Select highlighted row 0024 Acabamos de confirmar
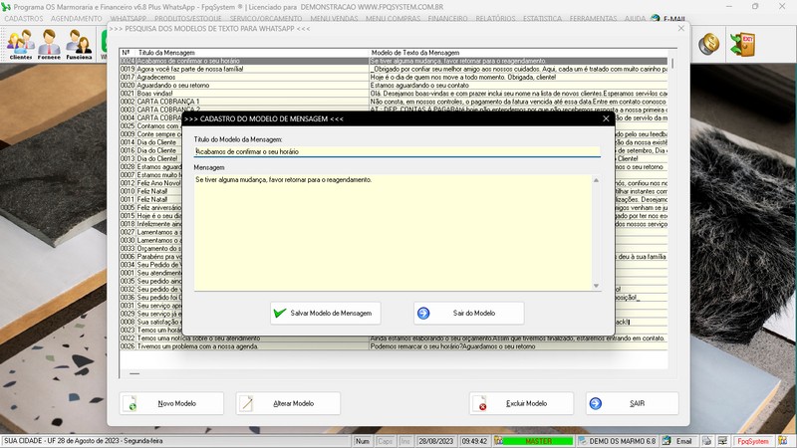Viewport: 797px width, 448px height. (394, 61)
